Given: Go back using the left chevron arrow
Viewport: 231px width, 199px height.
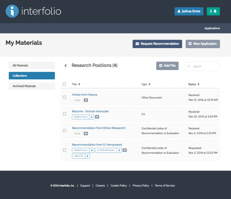Looking at the screenshot, I should point(66,66).
